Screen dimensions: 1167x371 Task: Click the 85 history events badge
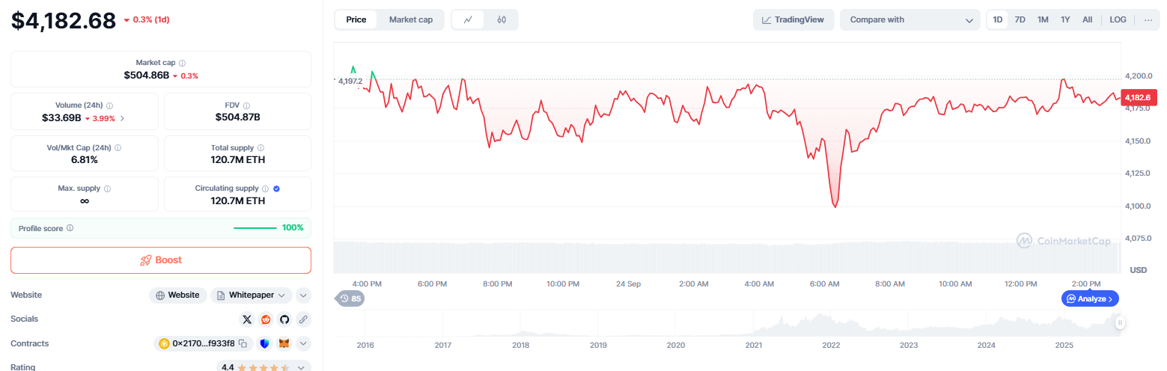[350, 298]
